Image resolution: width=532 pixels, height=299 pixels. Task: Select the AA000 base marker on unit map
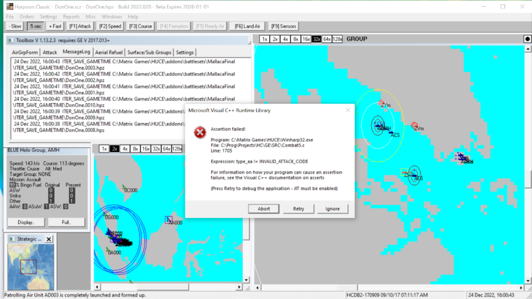pyautogui.click(x=169, y=220)
